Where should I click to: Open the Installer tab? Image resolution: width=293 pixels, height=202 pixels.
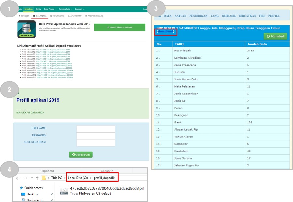coord(24,16)
